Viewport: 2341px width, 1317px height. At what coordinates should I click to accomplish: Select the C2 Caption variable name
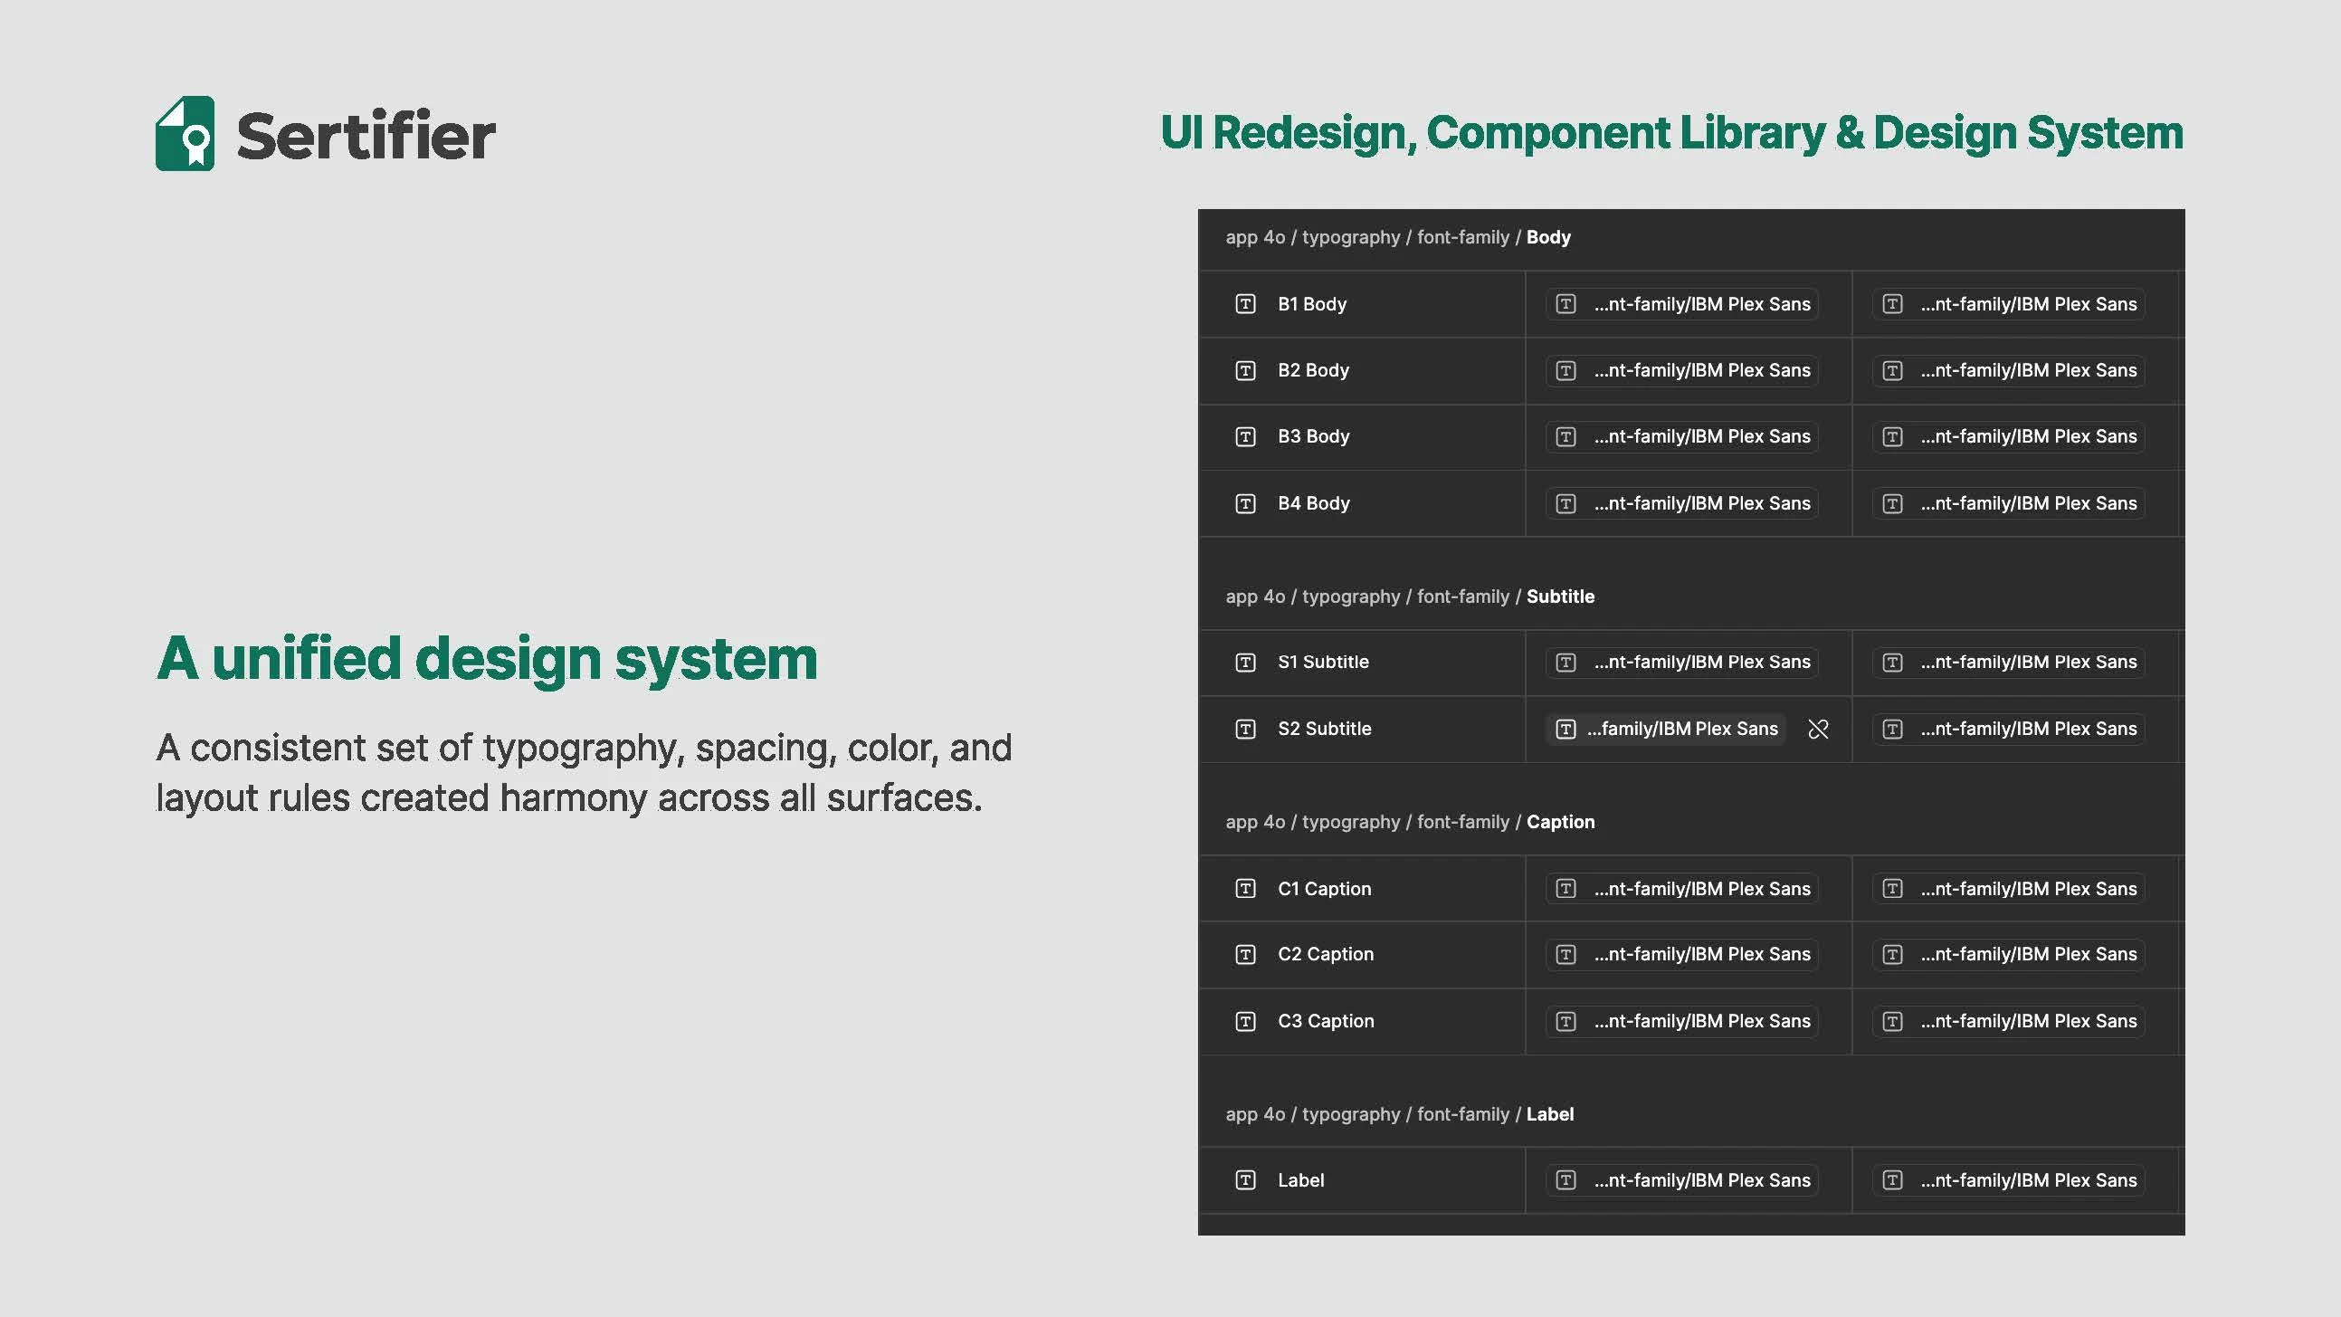click(x=1325, y=954)
